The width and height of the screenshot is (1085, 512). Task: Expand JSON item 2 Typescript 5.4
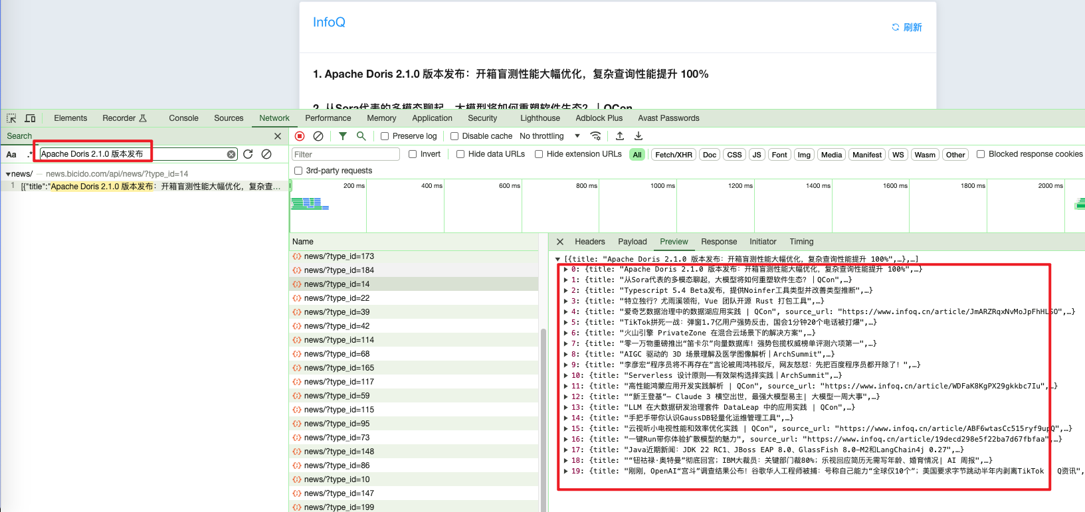click(566, 291)
